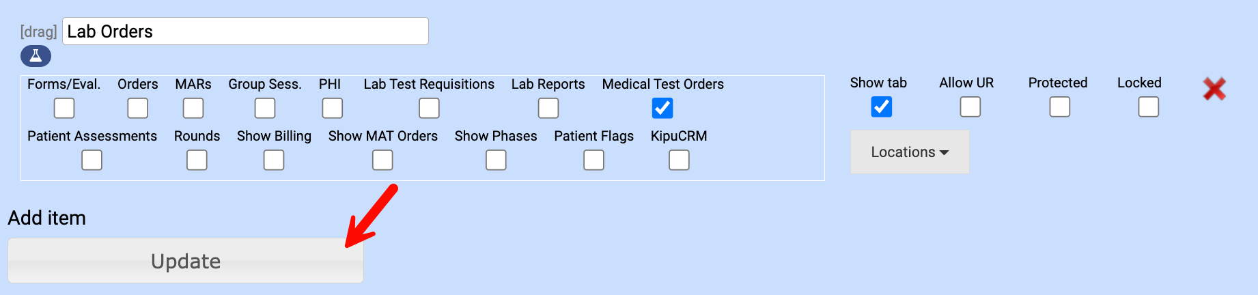Viewport: 1258px width, 295px height.
Task: Enable the Allow UR checkbox
Action: (x=970, y=107)
